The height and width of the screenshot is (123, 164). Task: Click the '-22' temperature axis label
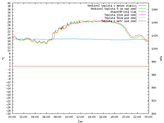coord(8,101)
